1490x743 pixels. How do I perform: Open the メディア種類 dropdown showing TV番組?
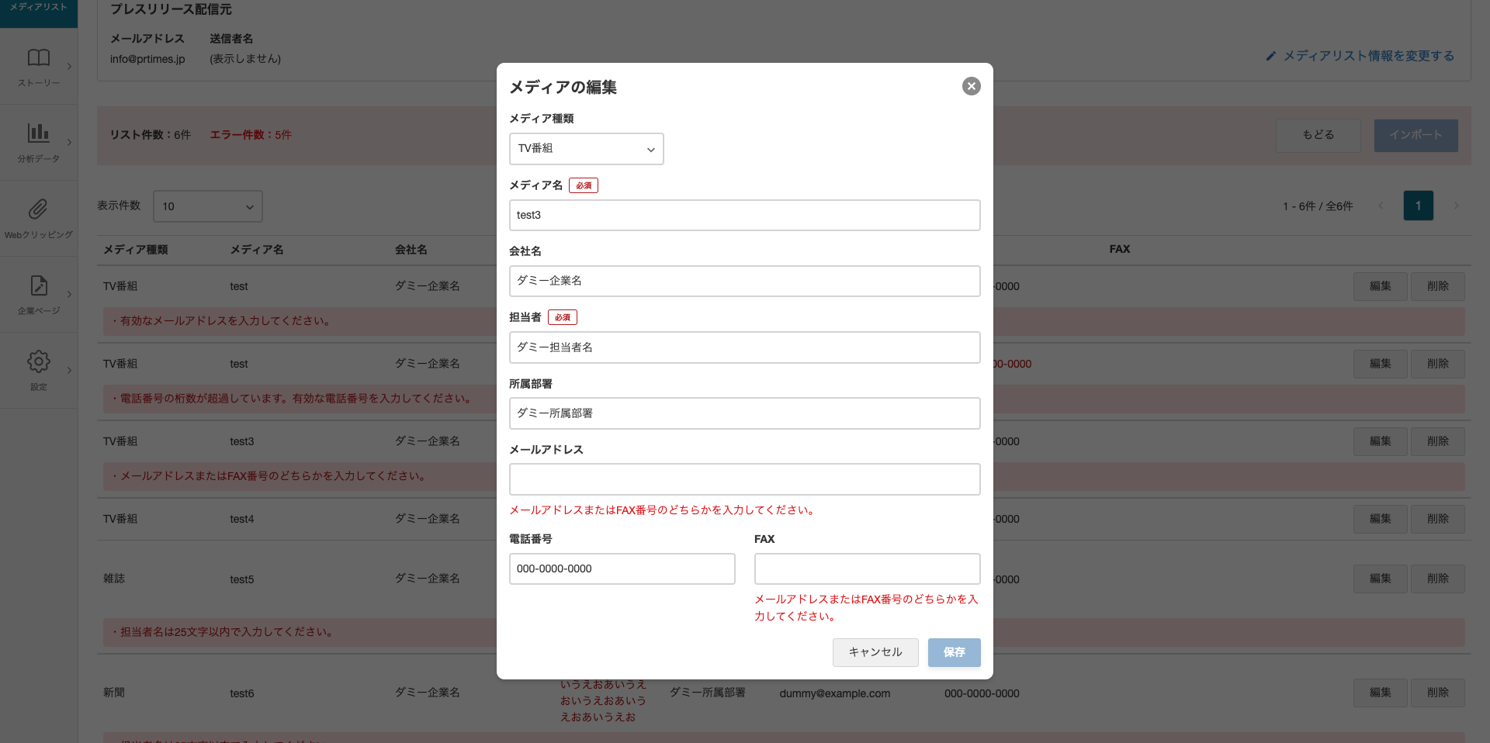[586, 149]
